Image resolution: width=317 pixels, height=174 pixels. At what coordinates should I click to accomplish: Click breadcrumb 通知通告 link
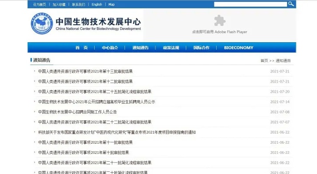[283, 61]
